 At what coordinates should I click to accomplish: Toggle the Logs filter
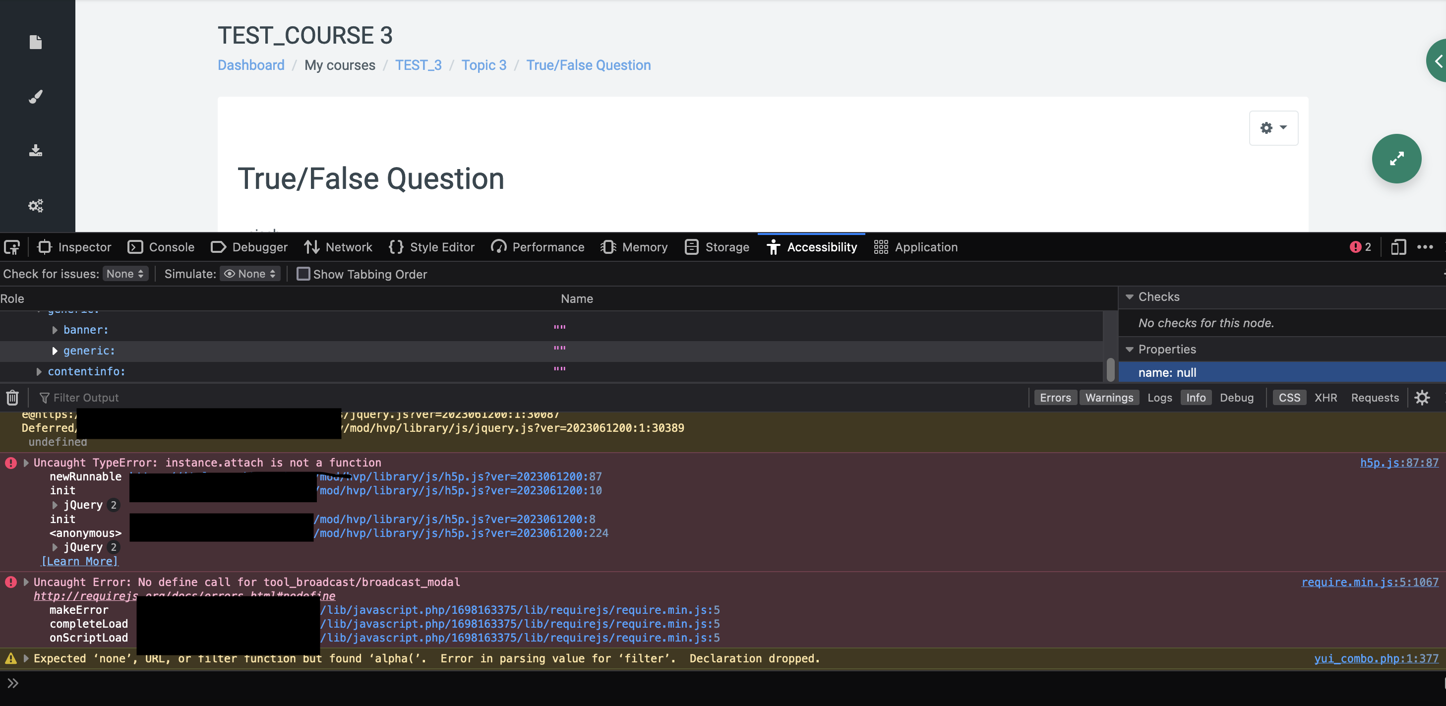click(1159, 397)
